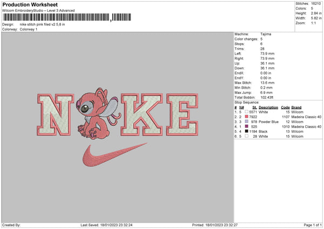Viewport: 324px width, 229px height.
Task: Click the Max Jump value 6.9 mm
Action: point(266,92)
